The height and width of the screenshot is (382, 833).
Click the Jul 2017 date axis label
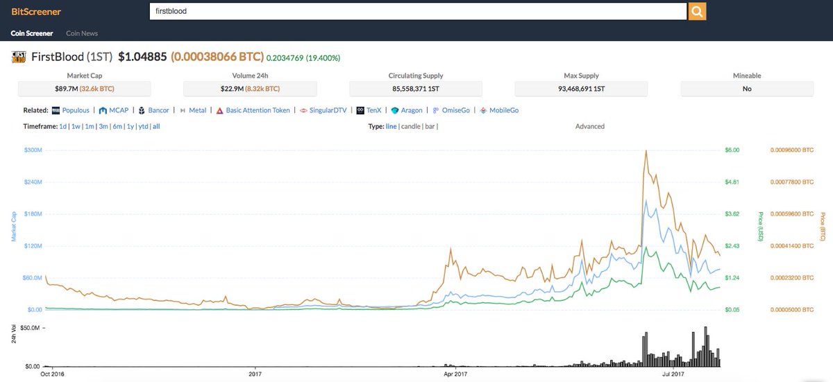673,374
